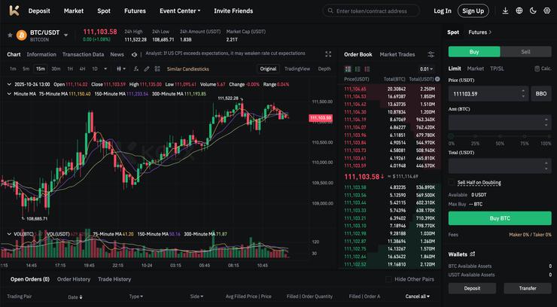Select Original chart mode
Viewport: 557px width, 307px height.
[268, 69]
